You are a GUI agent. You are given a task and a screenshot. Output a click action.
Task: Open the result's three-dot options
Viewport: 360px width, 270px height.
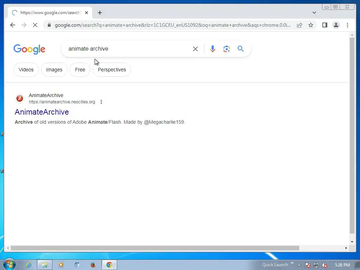coord(101,102)
